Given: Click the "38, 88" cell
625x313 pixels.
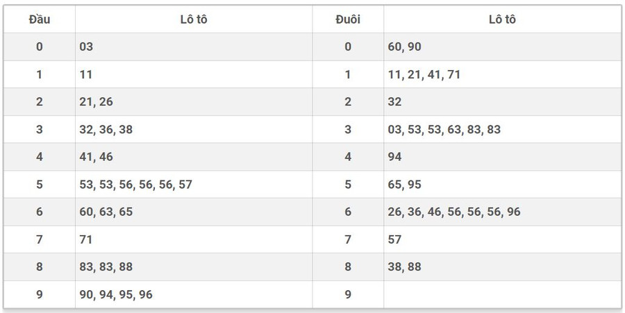Looking at the screenshot, I should (405, 267).
